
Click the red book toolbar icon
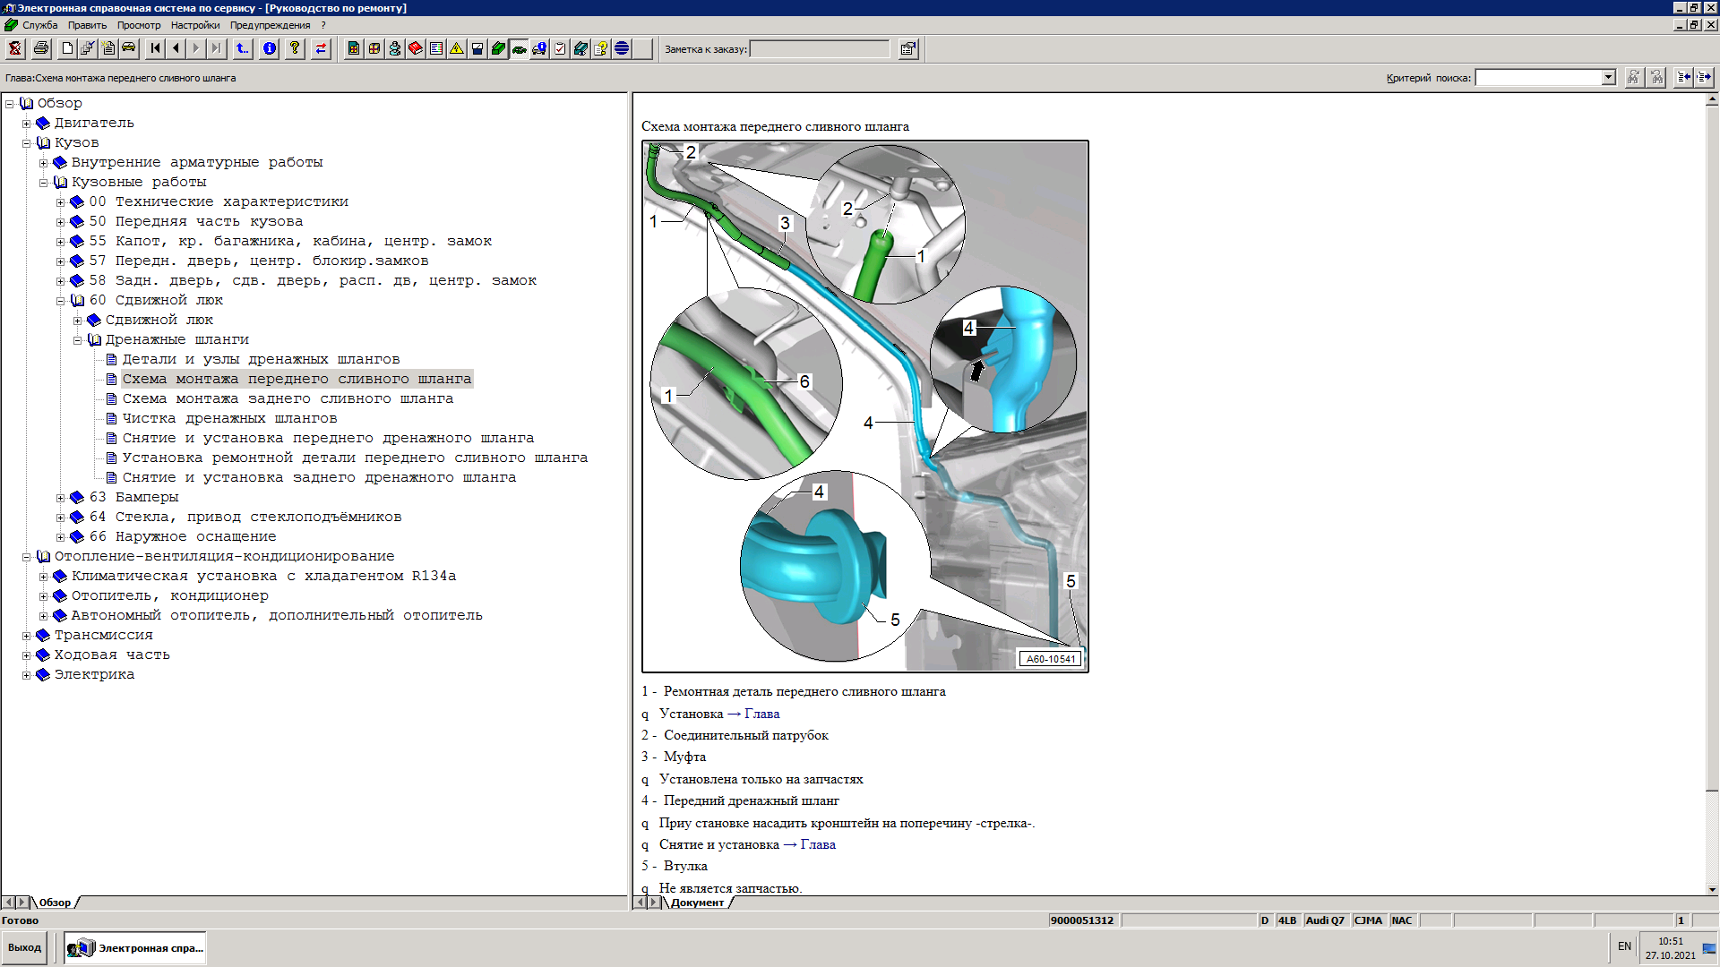416,48
